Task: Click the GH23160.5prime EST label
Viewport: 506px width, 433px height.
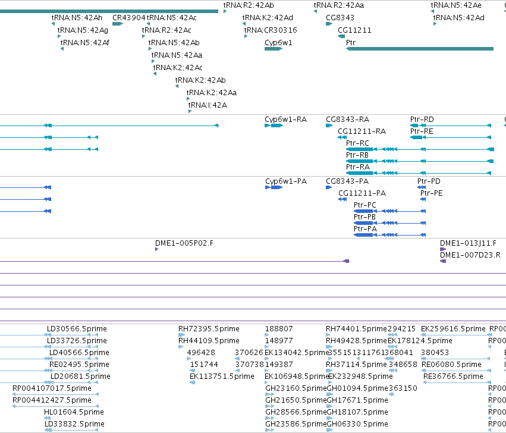Action: tap(296, 388)
